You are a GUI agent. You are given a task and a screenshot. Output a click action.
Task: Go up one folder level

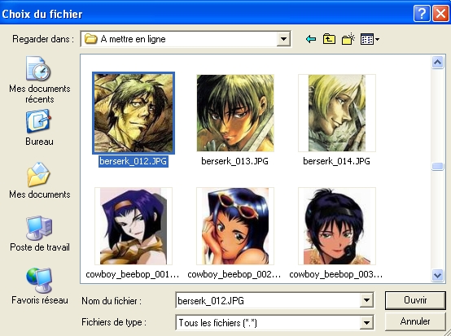pyautogui.click(x=329, y=39)
